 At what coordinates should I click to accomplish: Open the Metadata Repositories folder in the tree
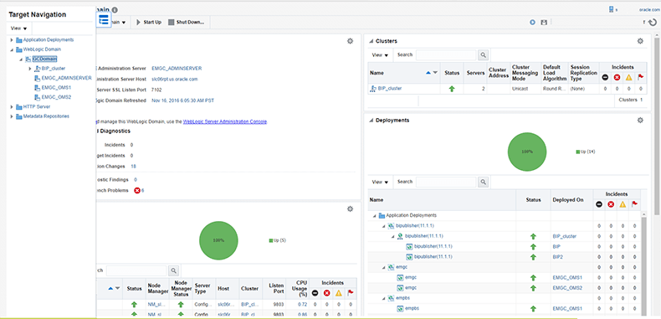click(x=46, y=116)
